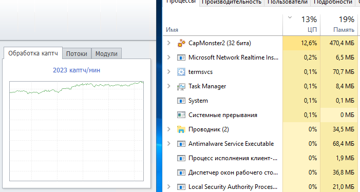Open the Пользователи tab
The height and width of the screenshot is (192, 360).
click(287, 2)
